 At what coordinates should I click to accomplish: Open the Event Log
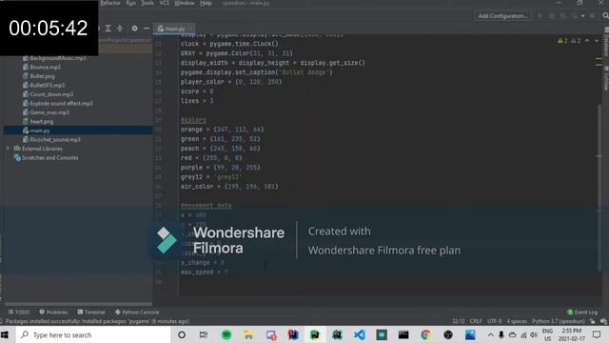point(582,312)
